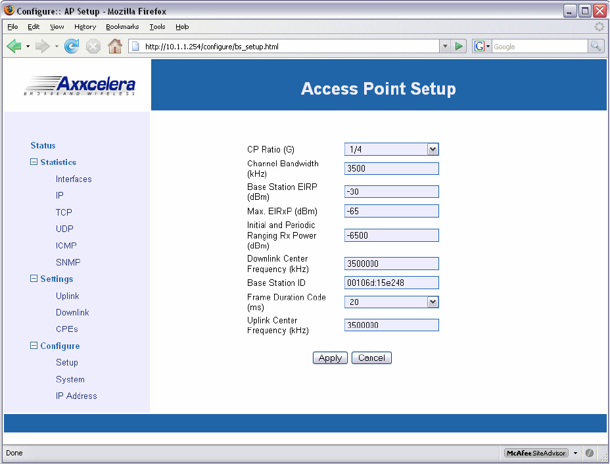The image size is (610, 464).
Task: Open the CP Ratio (G) dropdown
Action: point(391,149)
